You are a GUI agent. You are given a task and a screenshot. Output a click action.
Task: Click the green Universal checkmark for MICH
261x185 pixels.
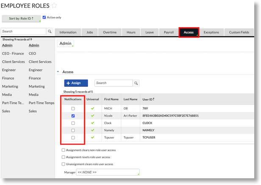[92, 109]
